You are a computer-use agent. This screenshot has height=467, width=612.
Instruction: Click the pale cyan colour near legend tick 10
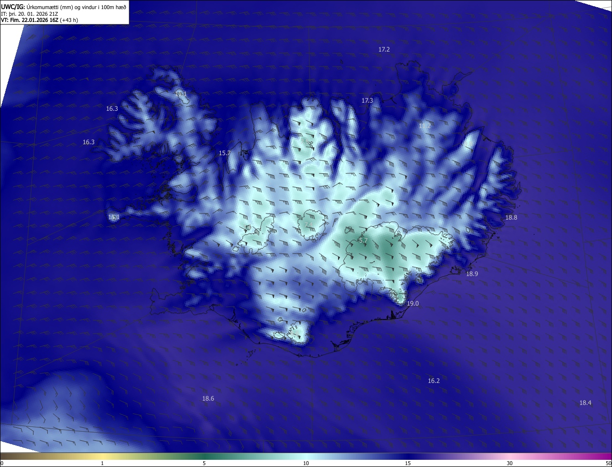[306, 456]
